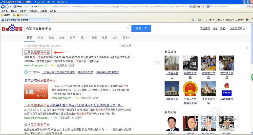Click the add to favorites bar star icon
Screen dimensions: 253x135
pos(14,15)
